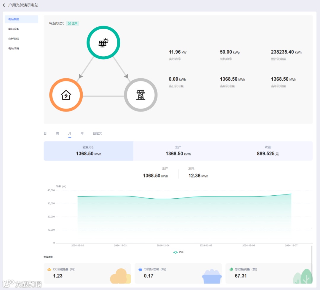The image size is (320, 290).
Task: Open the 电站设备 sidebar item
Action: (x=21, y=29)
